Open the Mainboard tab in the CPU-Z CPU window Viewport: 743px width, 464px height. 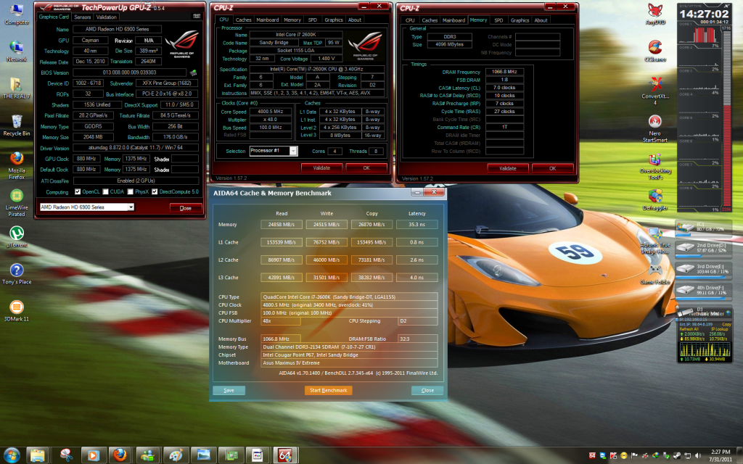coord(268,20)
